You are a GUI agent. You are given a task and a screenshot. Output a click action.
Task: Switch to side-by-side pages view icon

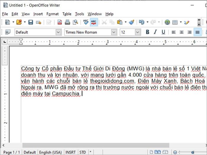[x=158, y=152]
